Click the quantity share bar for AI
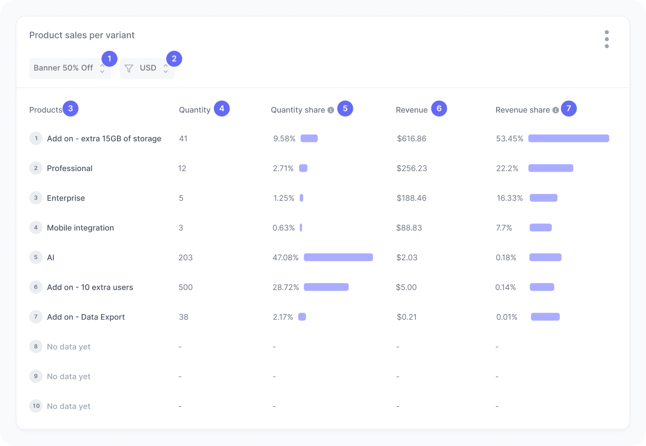Screen dimensions: 646x446 coord(338,257)
